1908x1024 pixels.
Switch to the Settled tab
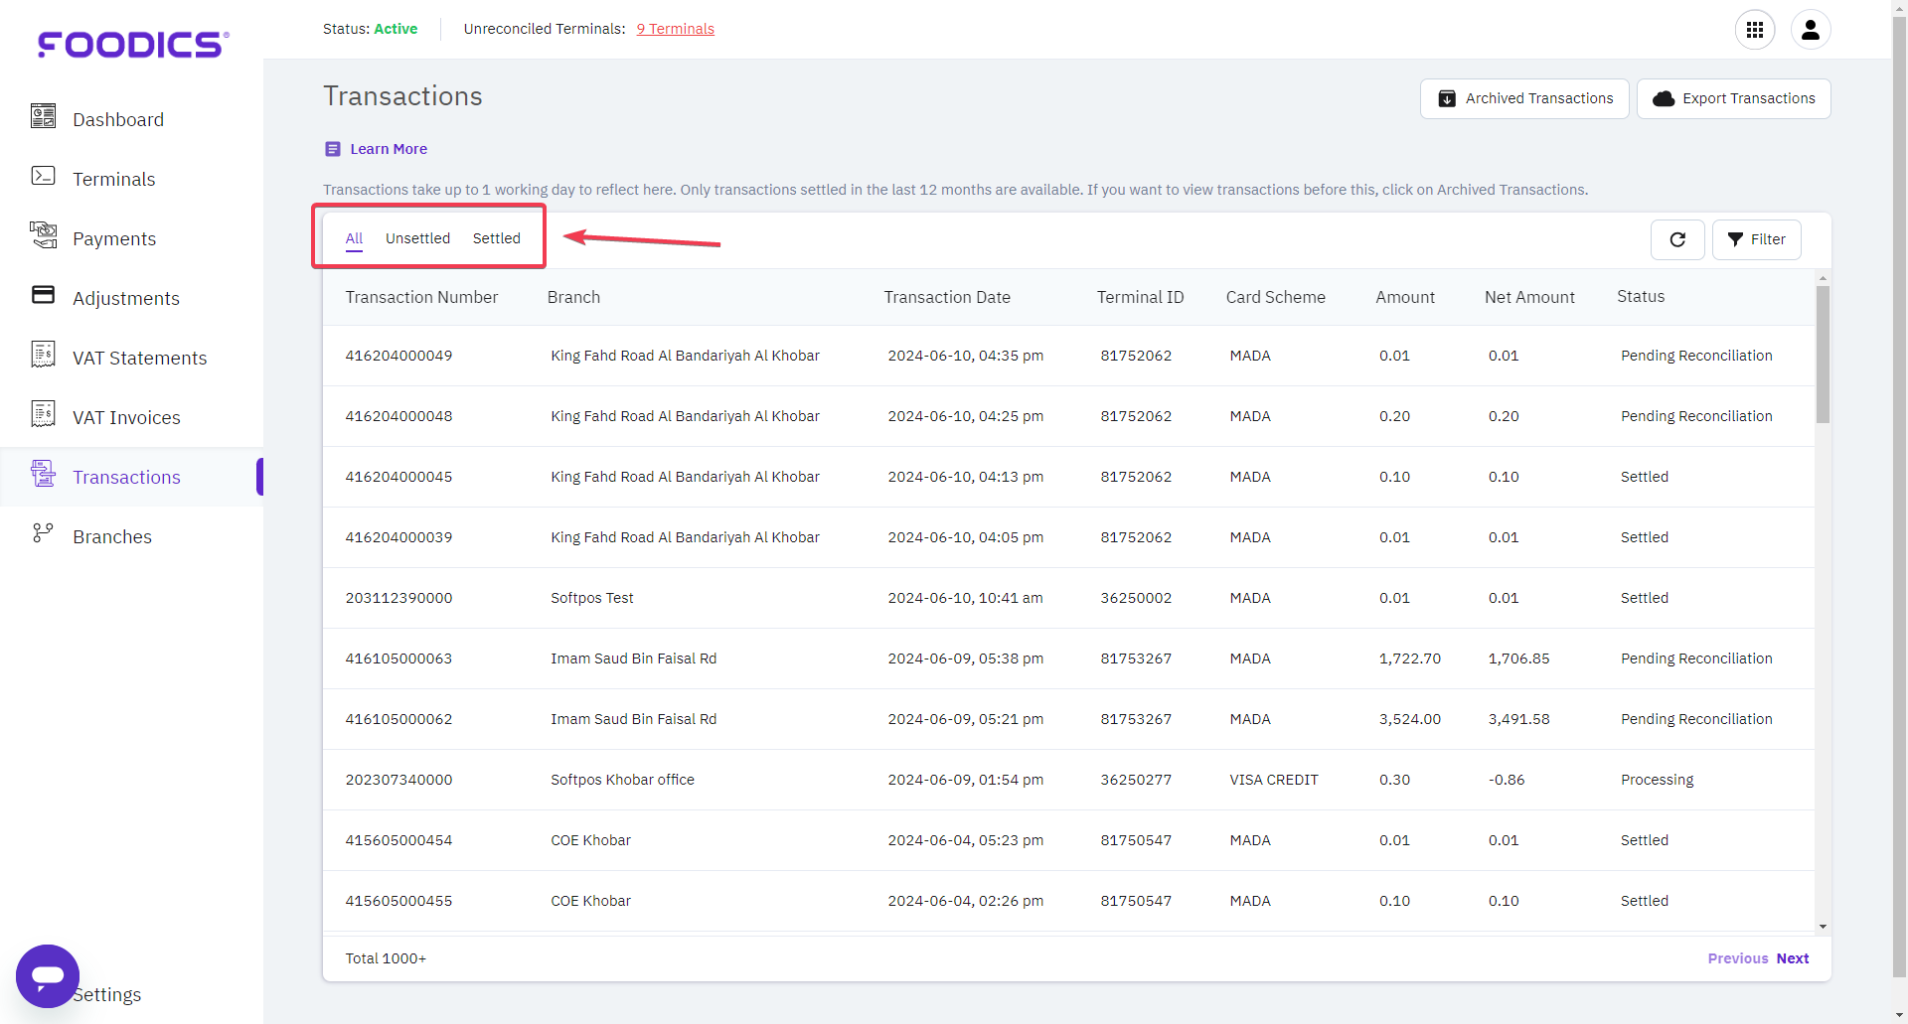(495, 238)
